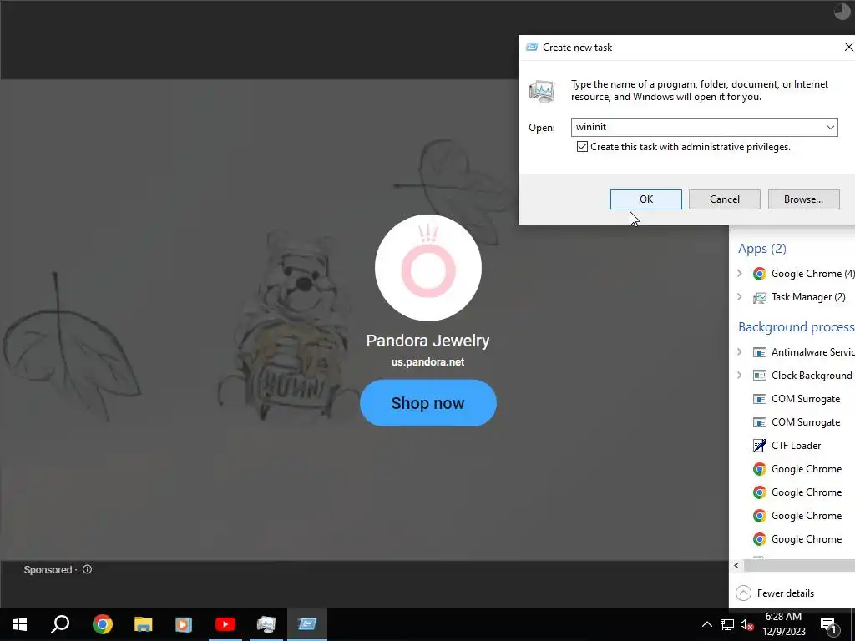Select Google Chrome (4) under Apps
This screenshot has width=855, height=641.
[812, 274]
